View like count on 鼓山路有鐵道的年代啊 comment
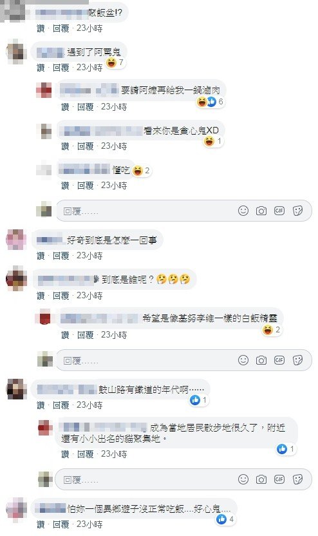318x536 pixels. (199, 400)
